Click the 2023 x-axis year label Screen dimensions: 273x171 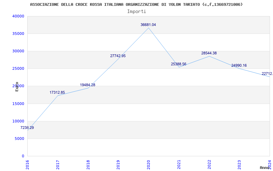(240, 165)
